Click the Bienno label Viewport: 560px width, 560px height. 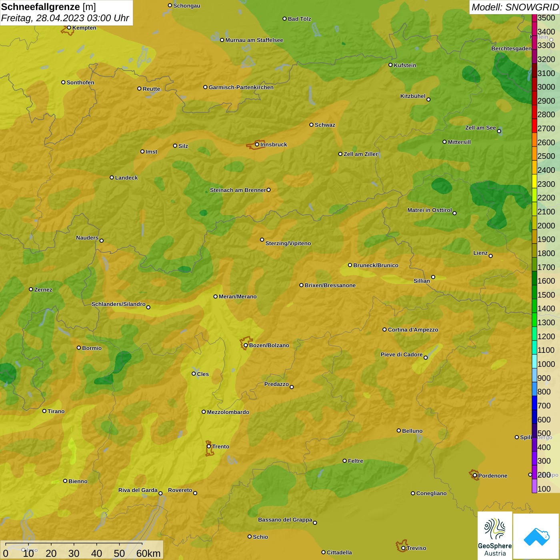[x=78, y=481]
